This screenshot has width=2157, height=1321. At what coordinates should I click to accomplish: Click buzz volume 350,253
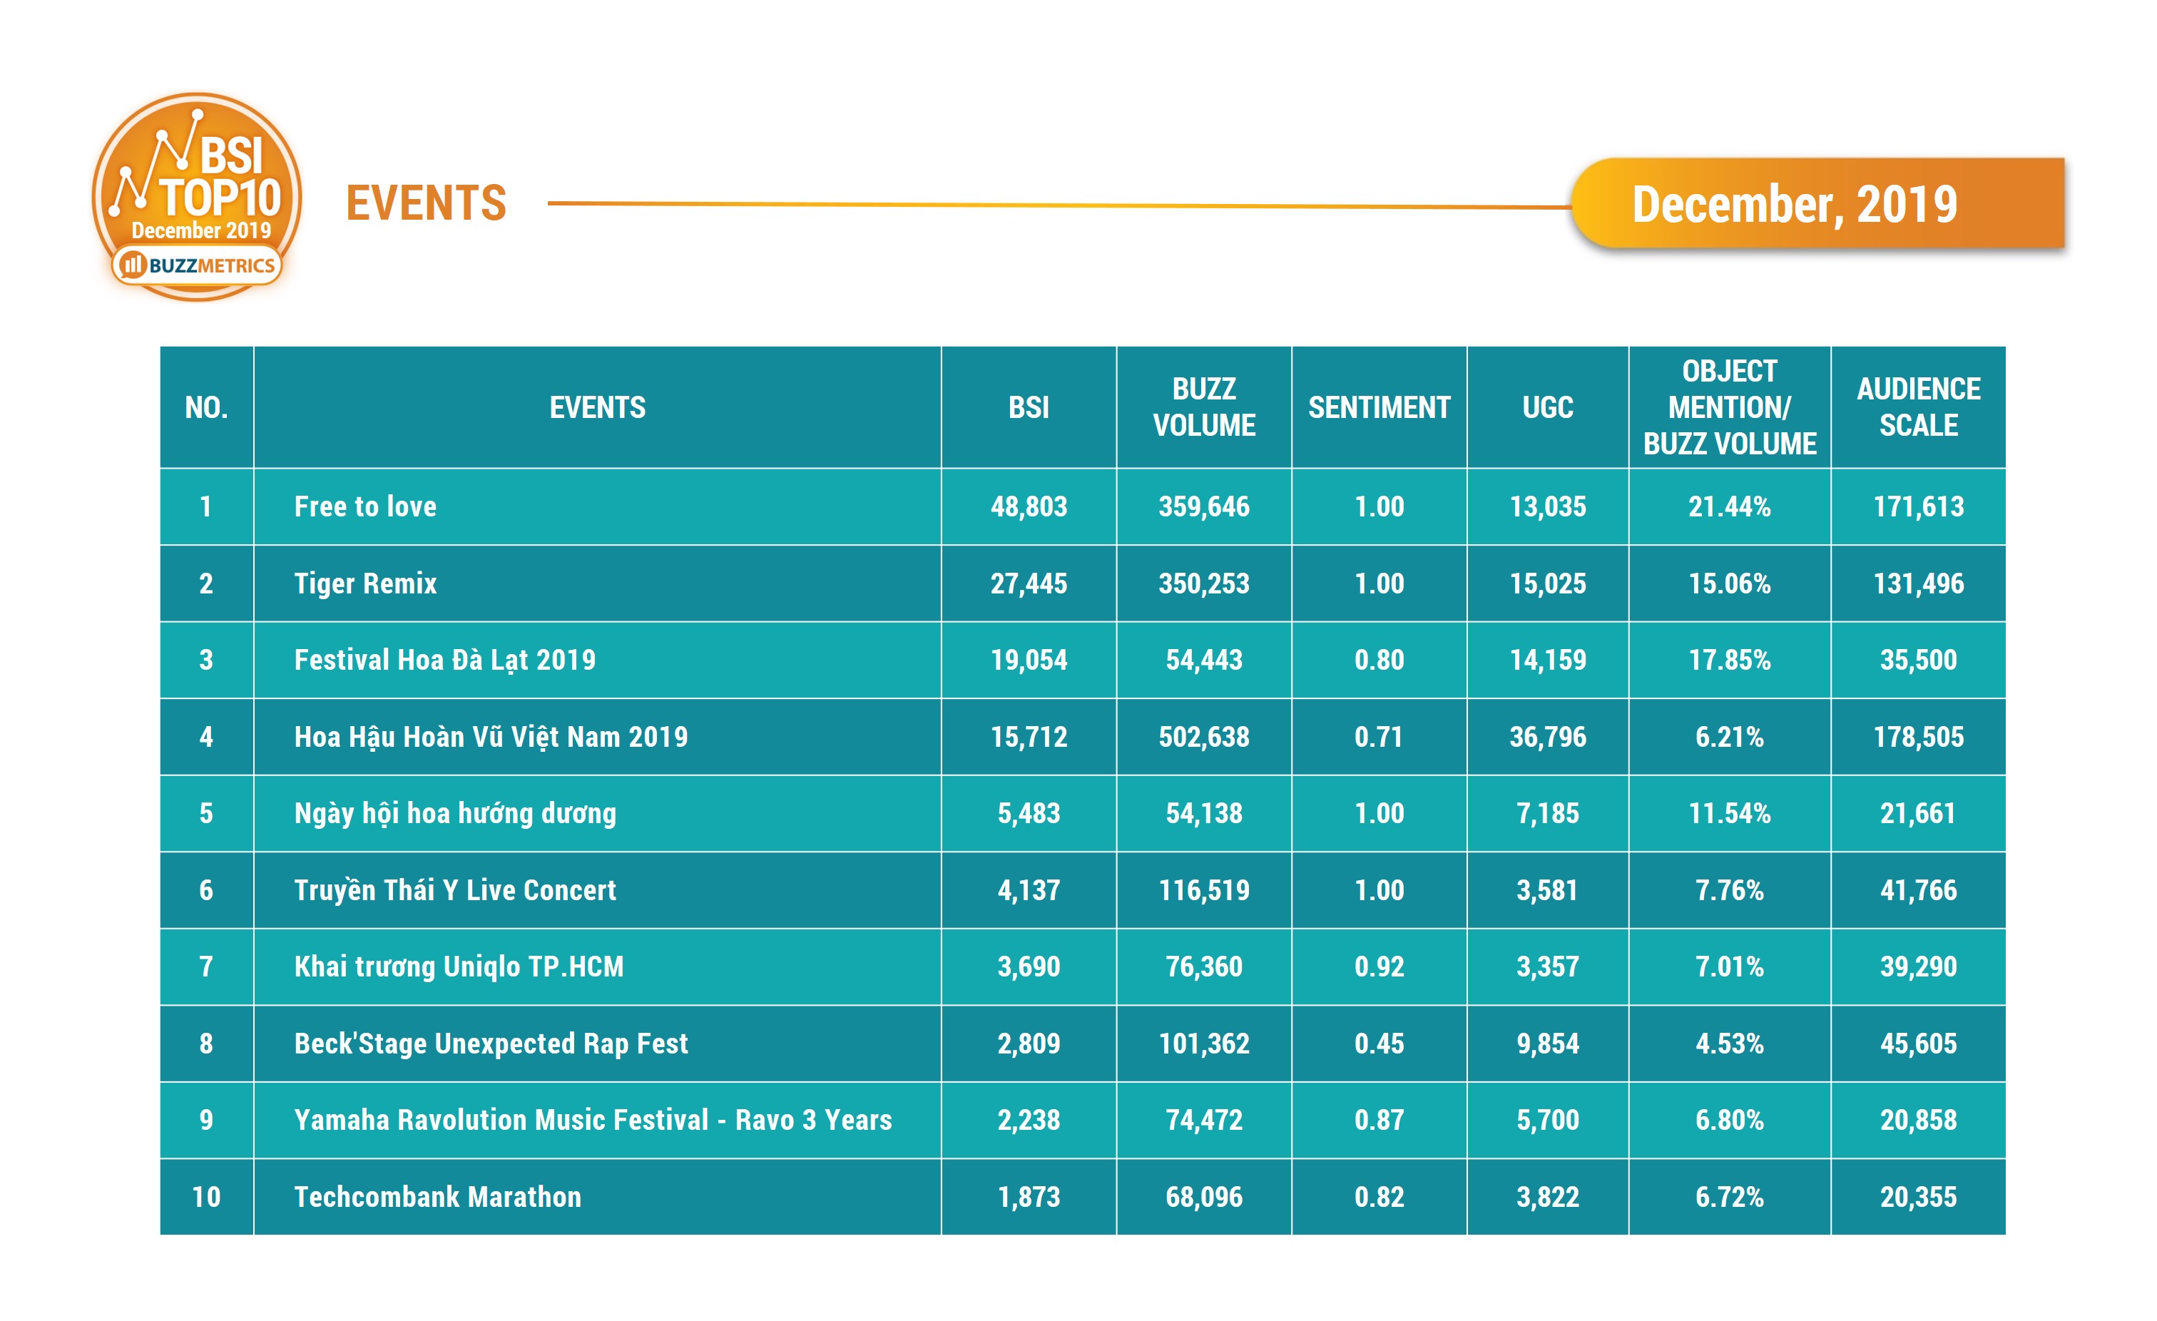coord(1204,584)
